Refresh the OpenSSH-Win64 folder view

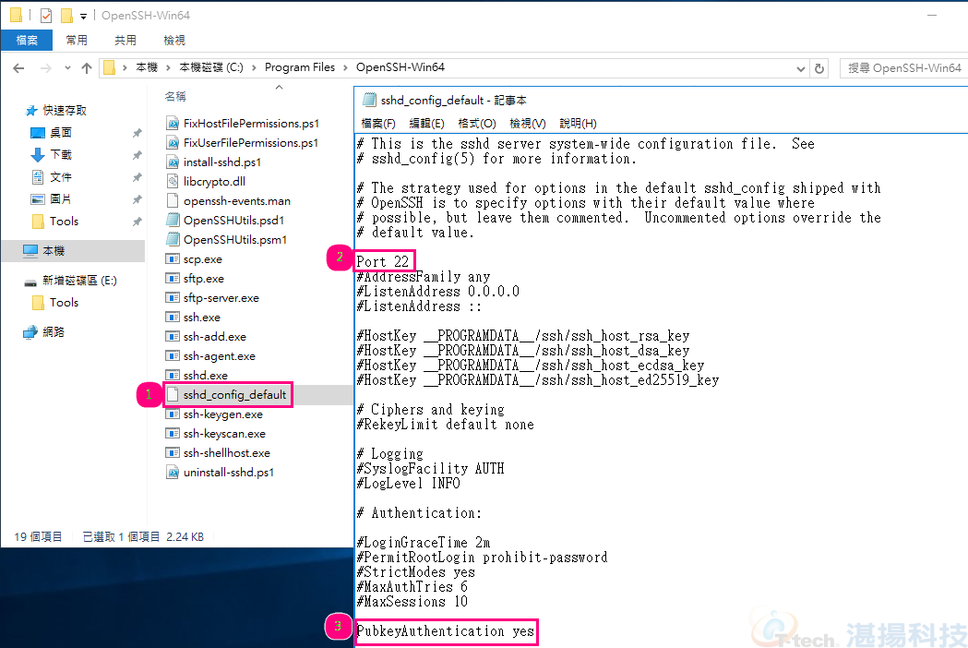819,68
